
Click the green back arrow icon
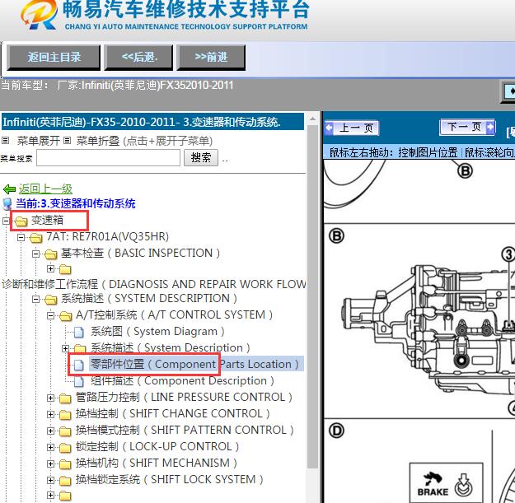(9, 189)
